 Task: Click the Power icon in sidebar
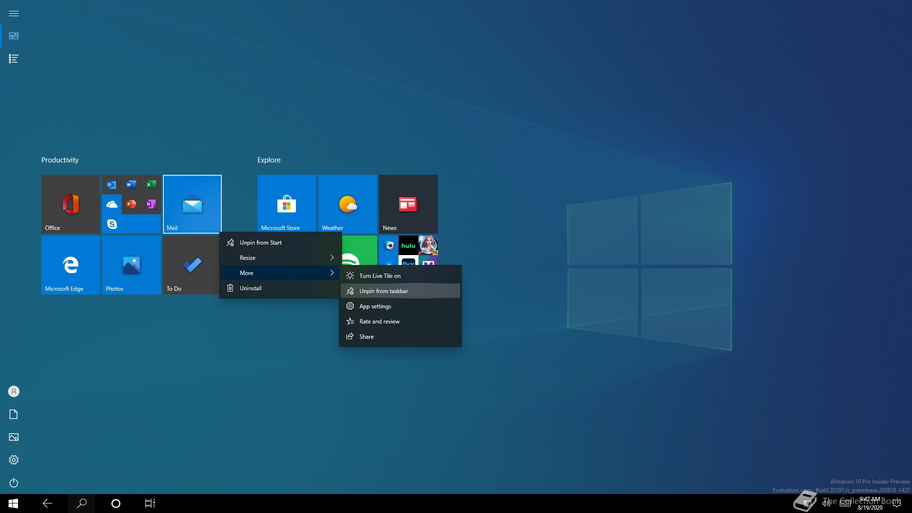[x=14, y=483]
